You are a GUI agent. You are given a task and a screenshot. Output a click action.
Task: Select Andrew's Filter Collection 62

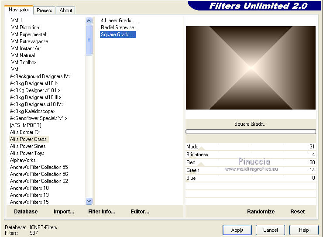(x=39, y=181)
